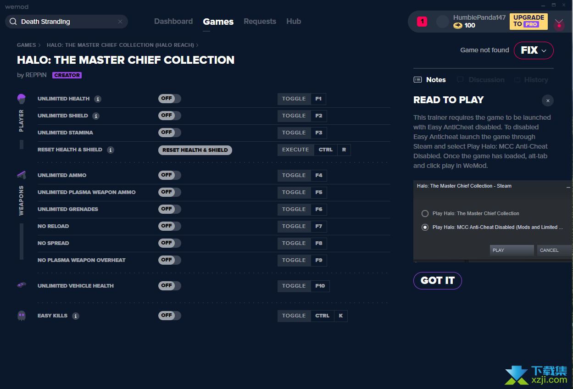Click the CTRL key of Reset hotkey
The height and width of the screenshot is (389, 573).
326,150
